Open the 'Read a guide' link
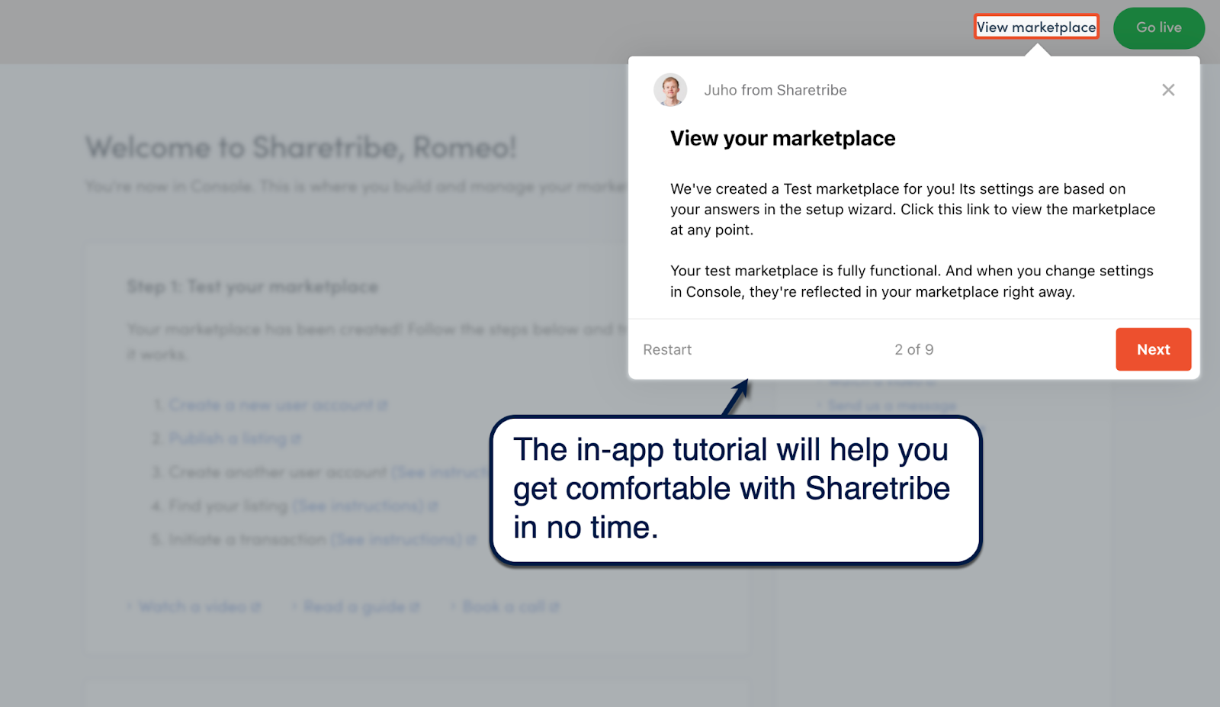 pos(361,607)
